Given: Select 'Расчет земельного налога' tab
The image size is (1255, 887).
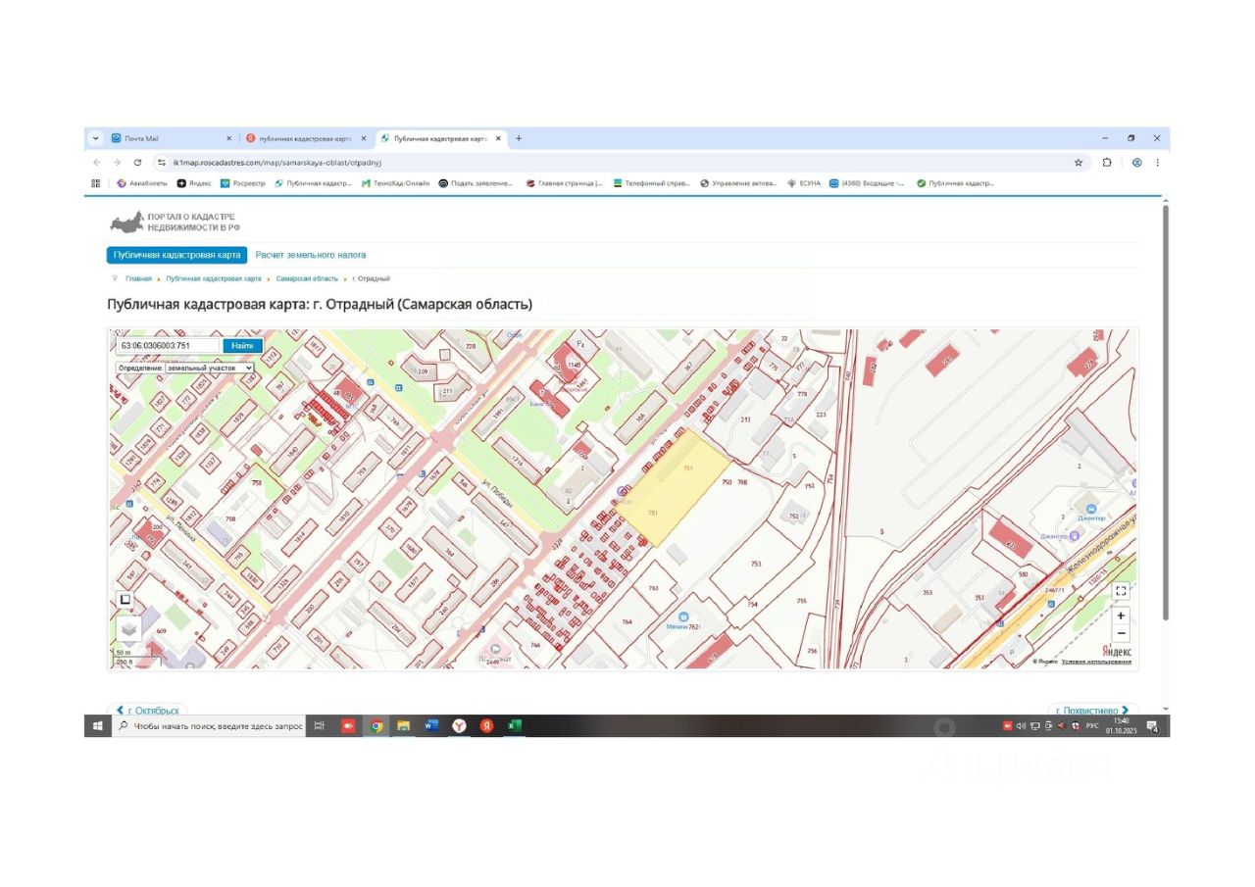Looking at the screenshot, I should click(311, 255).
